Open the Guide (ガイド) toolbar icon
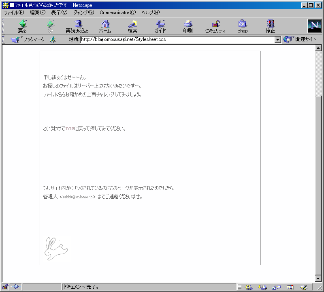The height and width of the screenshot is (292, 324). (x=160, y=26)
